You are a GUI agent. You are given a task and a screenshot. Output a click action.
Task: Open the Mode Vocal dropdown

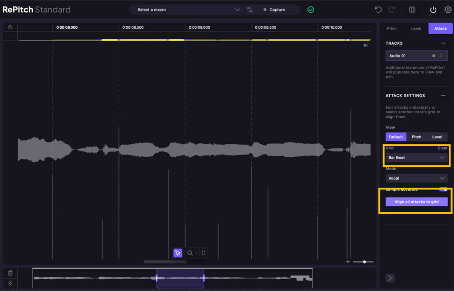416,178
